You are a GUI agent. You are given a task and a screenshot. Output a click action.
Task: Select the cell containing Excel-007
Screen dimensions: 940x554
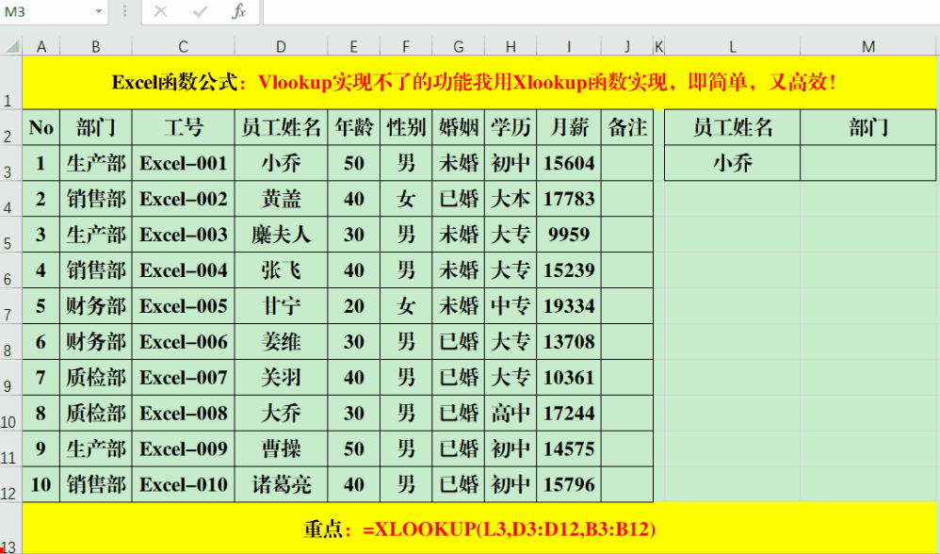[x=184, y=376]
